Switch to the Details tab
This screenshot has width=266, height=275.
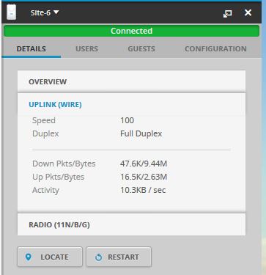tap(31, 49)
